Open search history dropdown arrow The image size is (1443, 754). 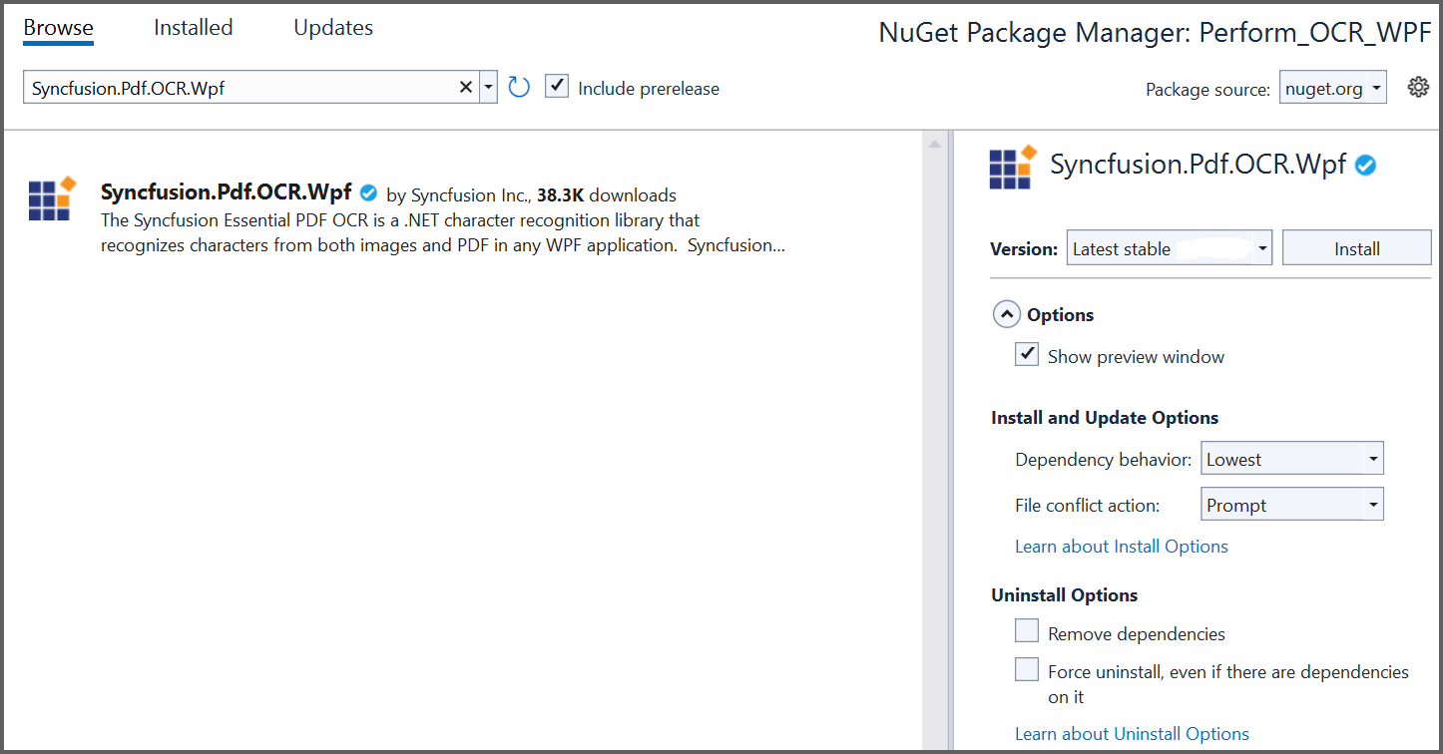[488, 88]
